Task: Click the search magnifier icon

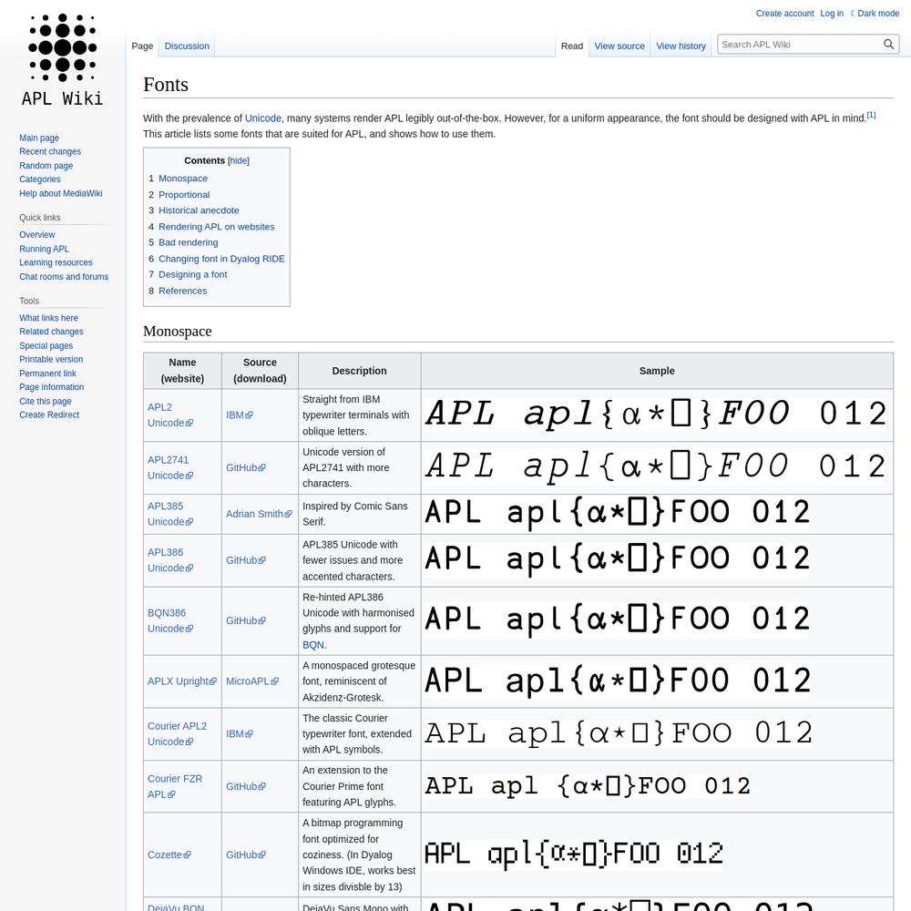Action: point(888,44)
